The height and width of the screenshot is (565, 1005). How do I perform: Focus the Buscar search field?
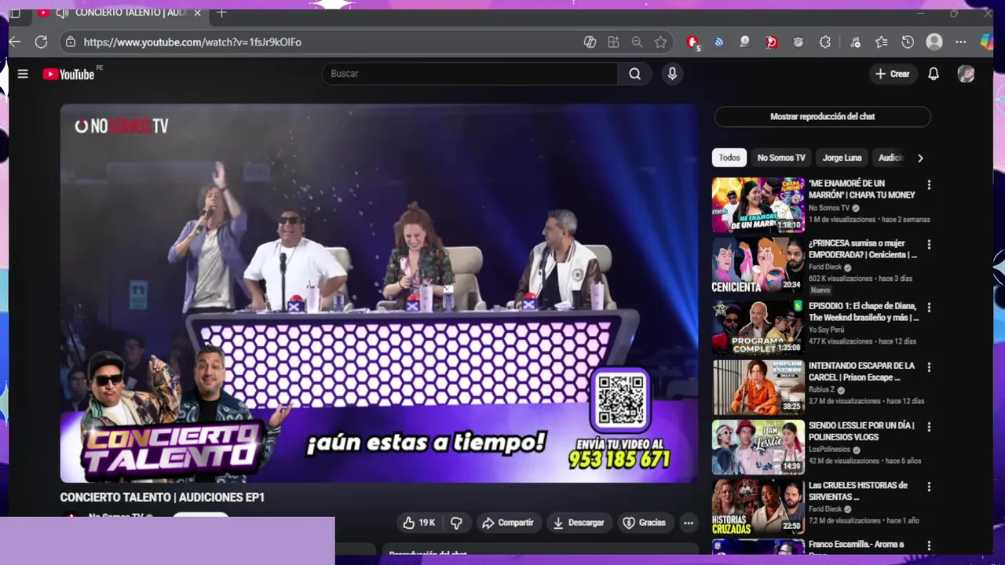click(470, 74)
